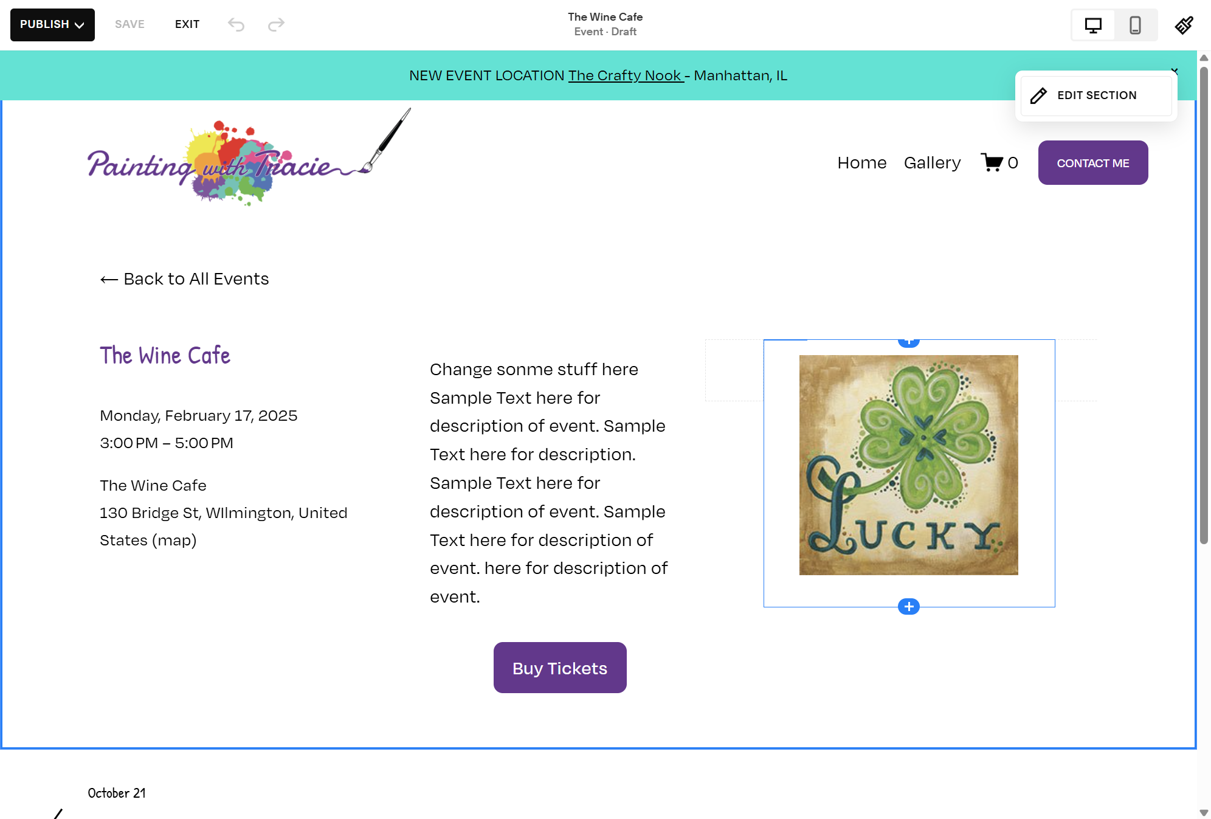Click the Save button
The width and height of the screenshot is (1211, 819).
[129, 24]
